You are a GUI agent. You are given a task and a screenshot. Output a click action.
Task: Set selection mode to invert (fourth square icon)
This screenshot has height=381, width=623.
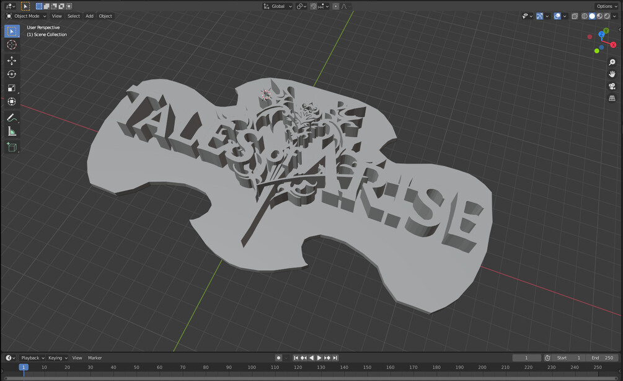[61, 6]
